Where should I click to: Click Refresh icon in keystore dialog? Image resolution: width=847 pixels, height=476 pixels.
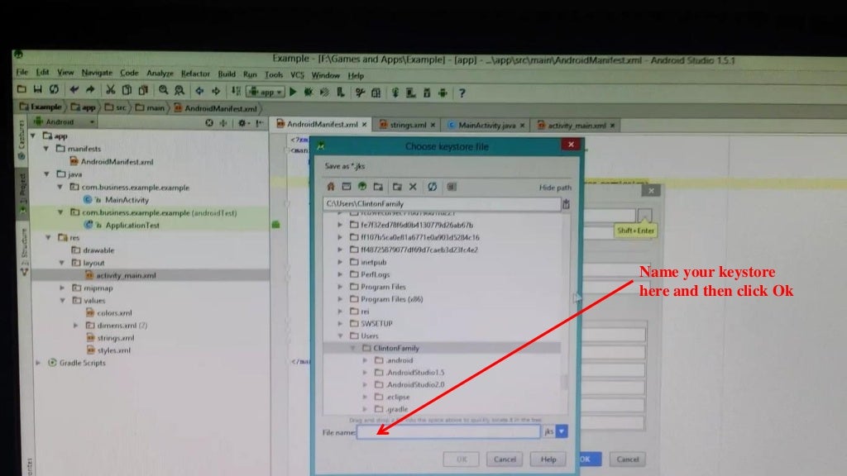[x=432, y=187]
